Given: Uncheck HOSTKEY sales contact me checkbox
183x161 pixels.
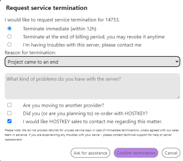Looking at the screenshot, I should pyautogui.click(x=10, y=121).
